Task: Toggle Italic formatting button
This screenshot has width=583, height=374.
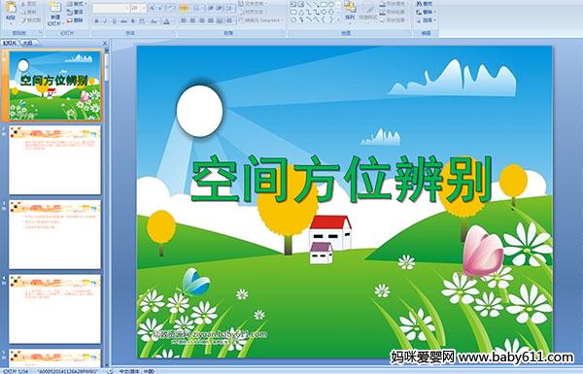Action: click(105, 21)
